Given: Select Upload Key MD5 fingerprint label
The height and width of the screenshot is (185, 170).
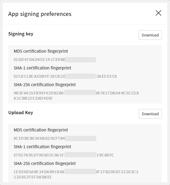Looking at the screenshot, I should [x=41, y=130].
